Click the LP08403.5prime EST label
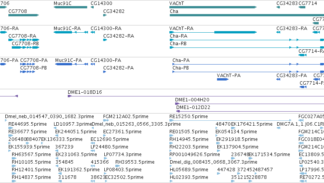Image resolution: width=324 pixels, height=183 pixels. pyautogui.click(x=123, y=170)
